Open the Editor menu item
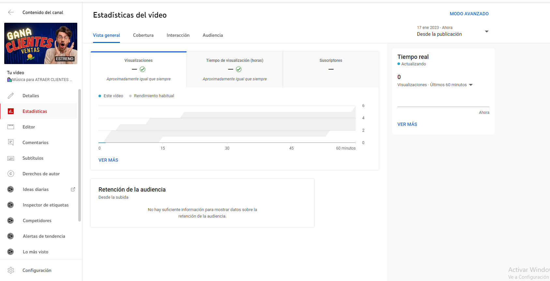The height and width of the screenshot is (281, 550). [38, 127]
